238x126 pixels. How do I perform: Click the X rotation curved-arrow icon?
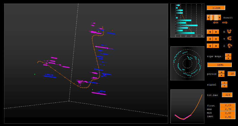pyautogui.click(x=229, y=31)
